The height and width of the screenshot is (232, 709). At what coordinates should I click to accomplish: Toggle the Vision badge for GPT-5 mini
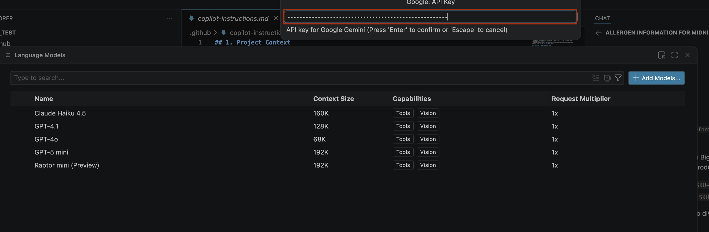pyautogui.click(x=428, y=152)
